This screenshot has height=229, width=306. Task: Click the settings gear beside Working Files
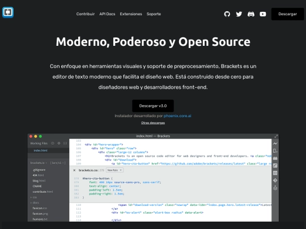(59, 143)
